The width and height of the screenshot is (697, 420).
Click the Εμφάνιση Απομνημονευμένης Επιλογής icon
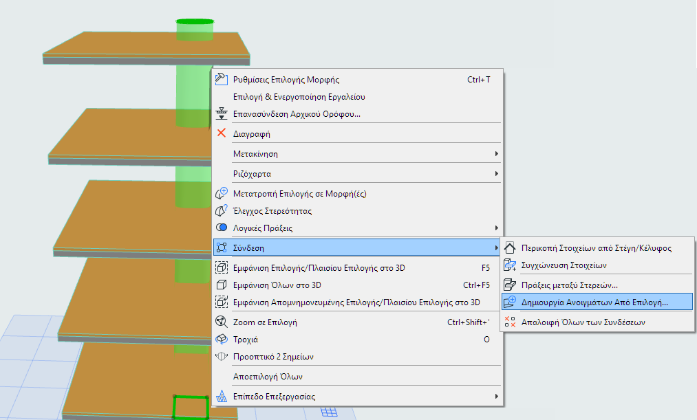pyautogui.click(x=222, y=302)
